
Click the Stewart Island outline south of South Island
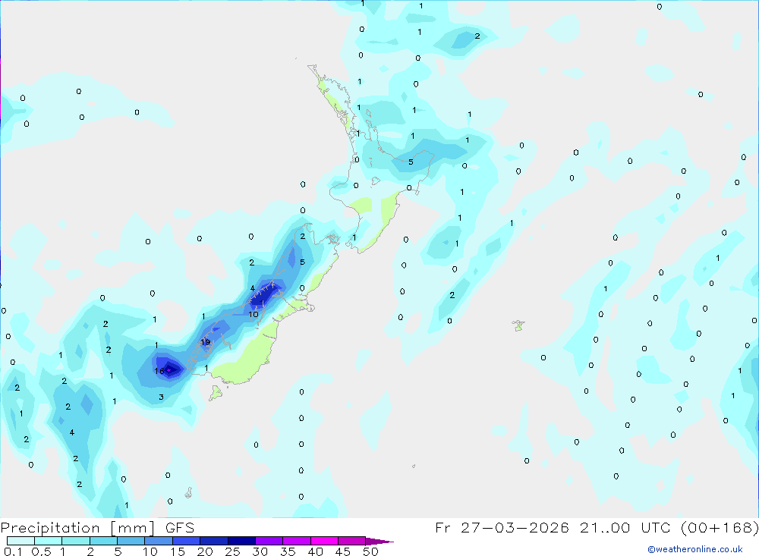tap(216, 393)
